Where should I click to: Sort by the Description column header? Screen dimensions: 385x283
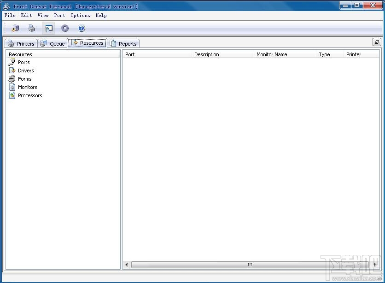click(223, 54)
